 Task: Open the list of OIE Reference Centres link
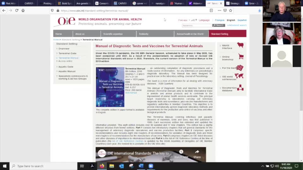[128, 141]
